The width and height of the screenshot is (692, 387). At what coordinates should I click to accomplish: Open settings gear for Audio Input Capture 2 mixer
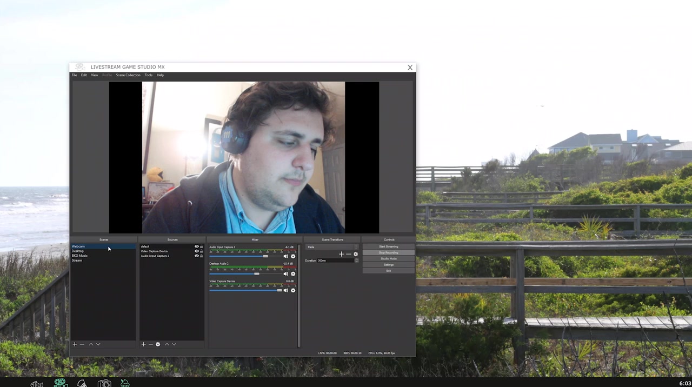pos(293,257)
